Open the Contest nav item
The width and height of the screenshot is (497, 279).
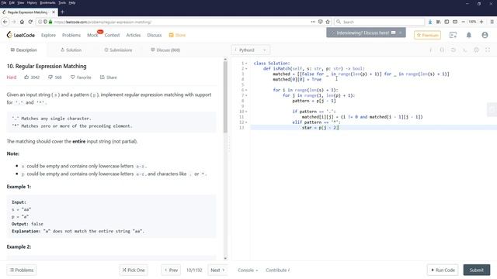pyautogui.click(x=112, y=35)
